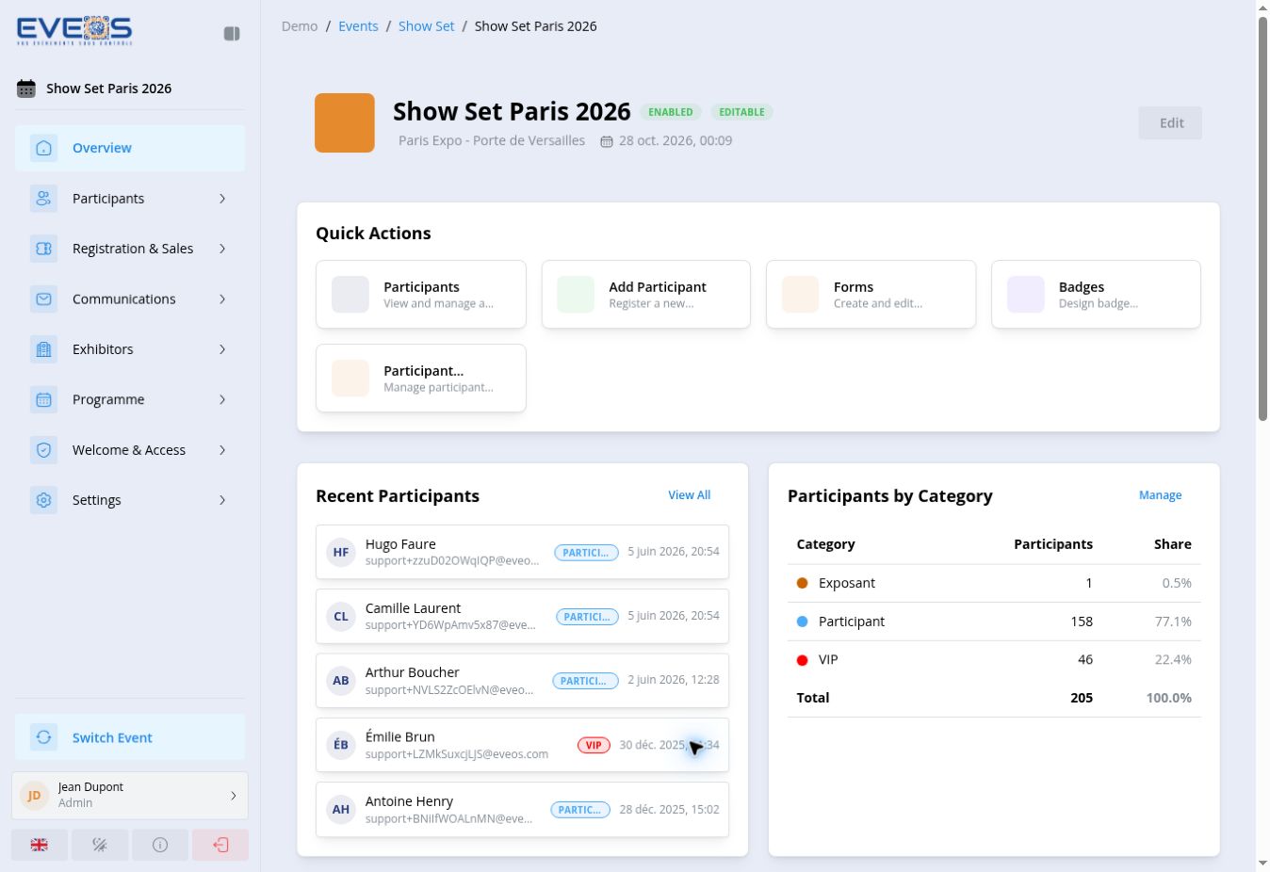Click the ENABLED status badge

[x=671, y=112]
